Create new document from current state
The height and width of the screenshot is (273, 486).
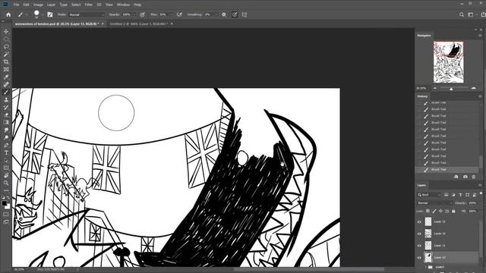[456, 177]
